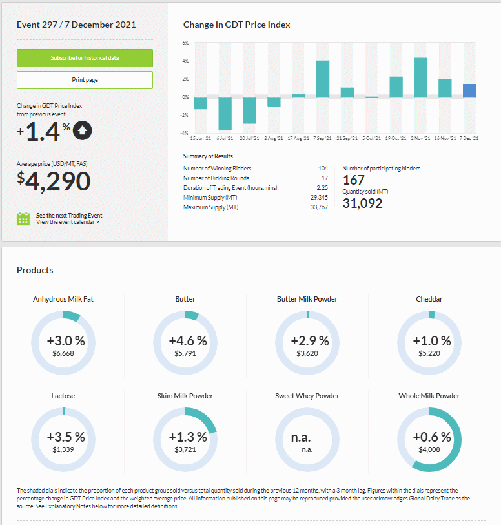Open the Lactose product dial

tap(63, 440)
